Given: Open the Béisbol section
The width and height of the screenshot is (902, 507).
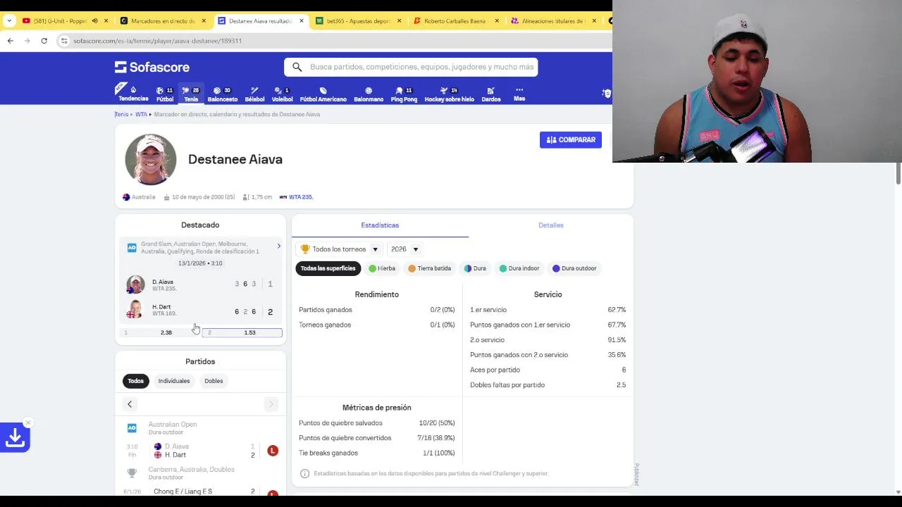Looking at the screenshot, I should tap(254, 94).
